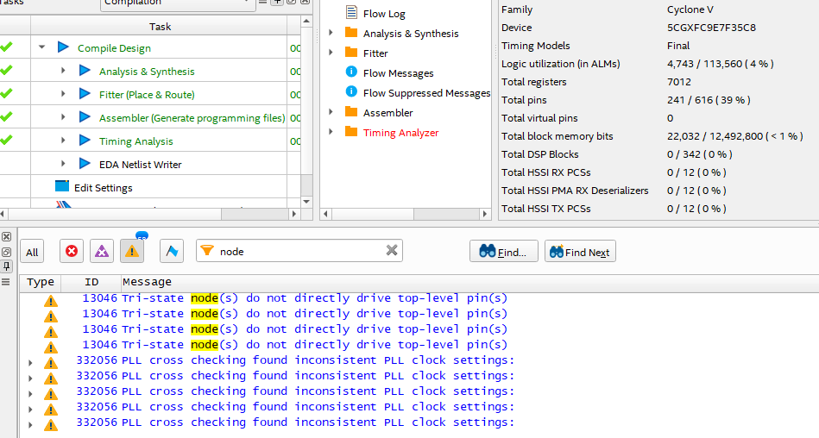
Task: Select logic utilization value 4,743 / 113,560
Action: coord(720,64)
